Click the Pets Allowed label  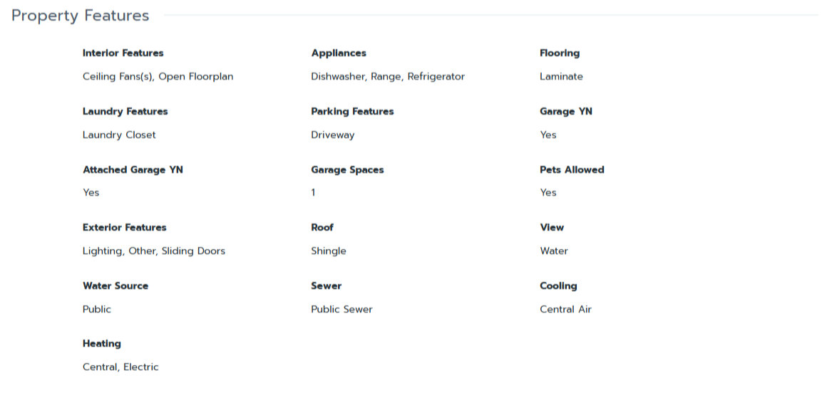(572, 170)
